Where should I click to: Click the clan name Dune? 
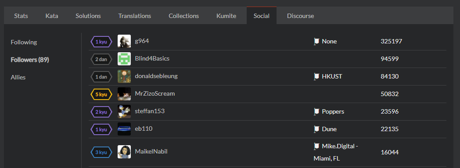point(329,129)
